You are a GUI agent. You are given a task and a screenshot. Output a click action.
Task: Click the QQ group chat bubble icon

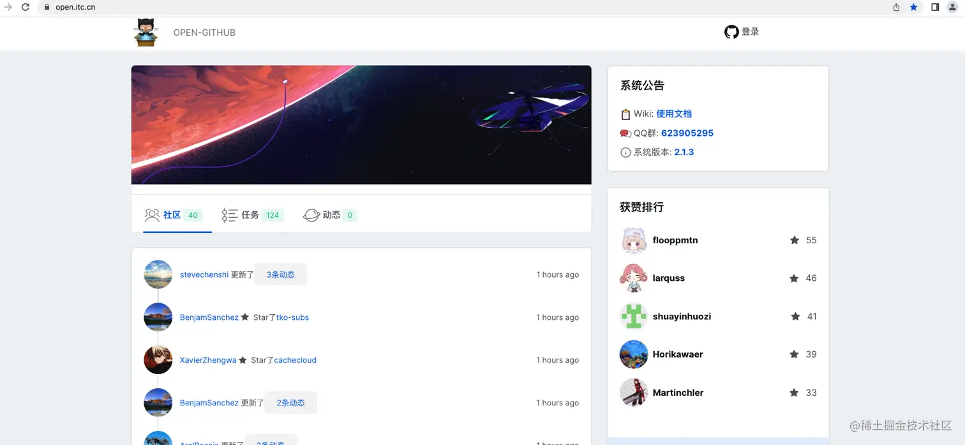(x=625, y=133)
